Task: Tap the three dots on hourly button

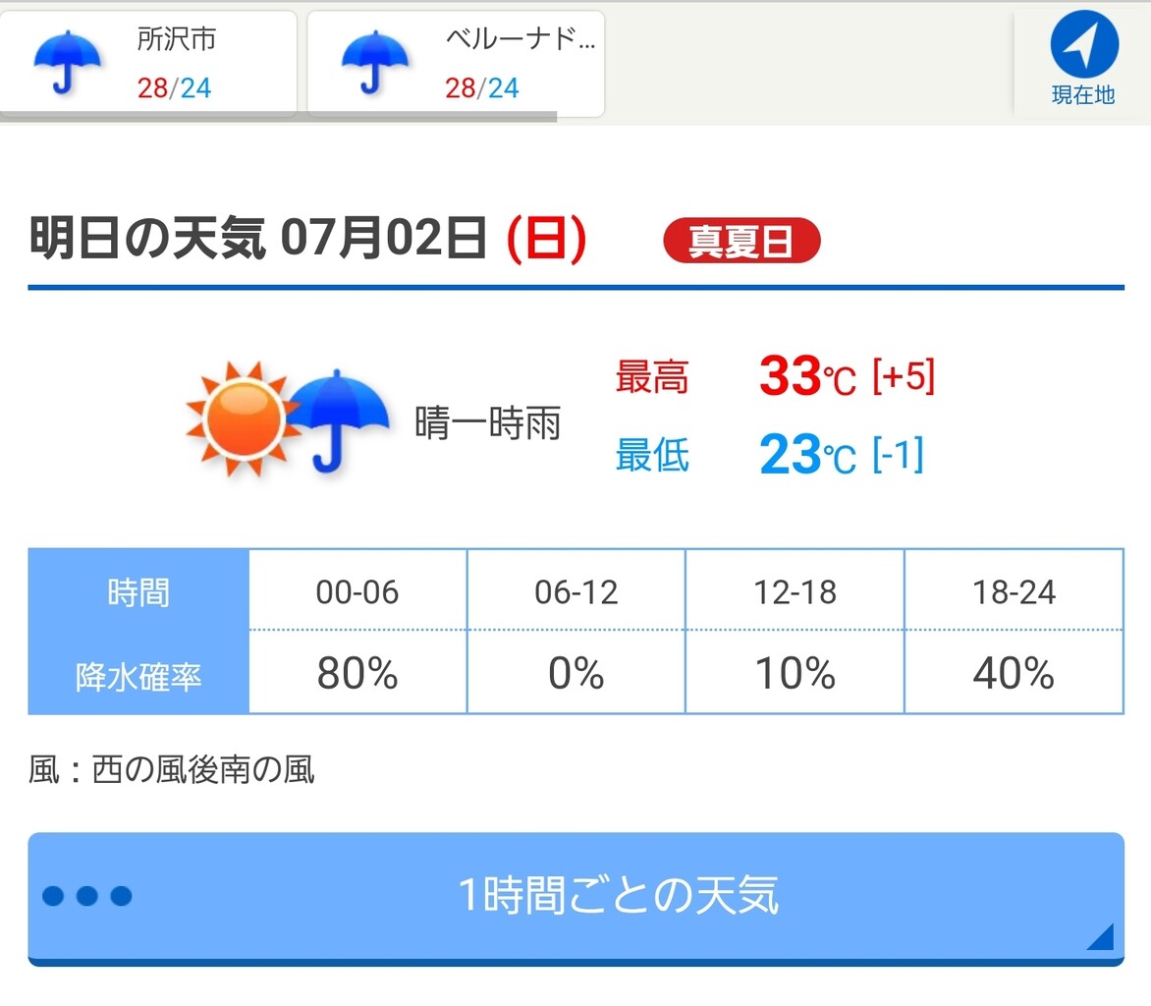Action: pyautogui.click(x=86, y=896)
